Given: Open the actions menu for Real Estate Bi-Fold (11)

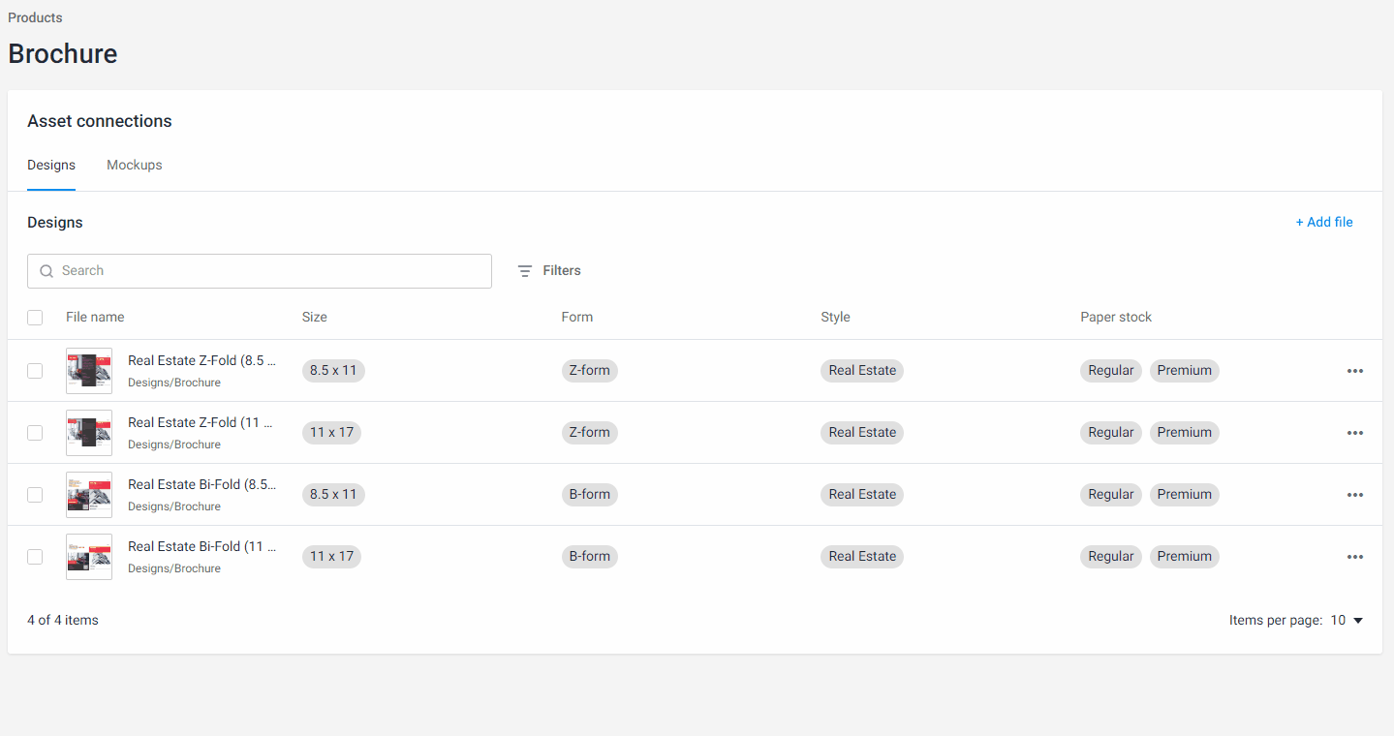Looking at the screenshot, I should pos(1354,556).
